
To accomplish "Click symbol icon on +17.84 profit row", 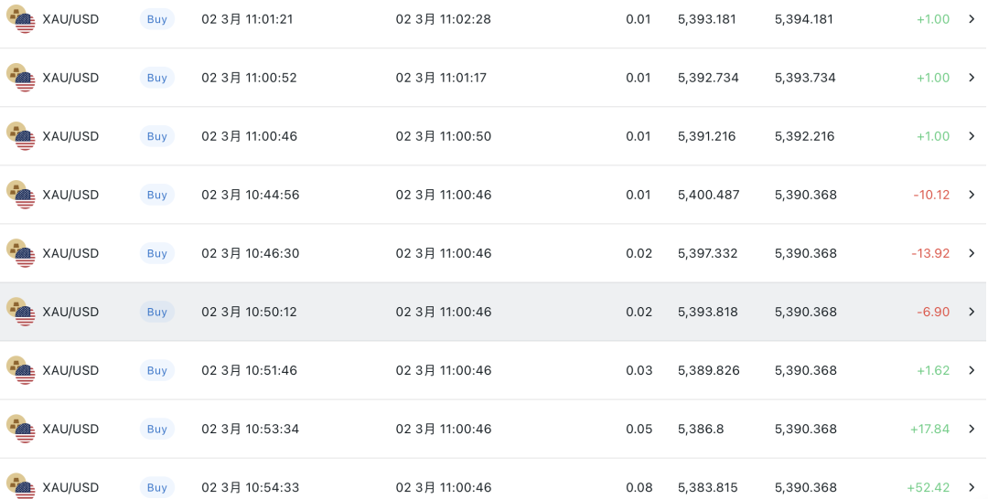I will click(x=20, y=429).
